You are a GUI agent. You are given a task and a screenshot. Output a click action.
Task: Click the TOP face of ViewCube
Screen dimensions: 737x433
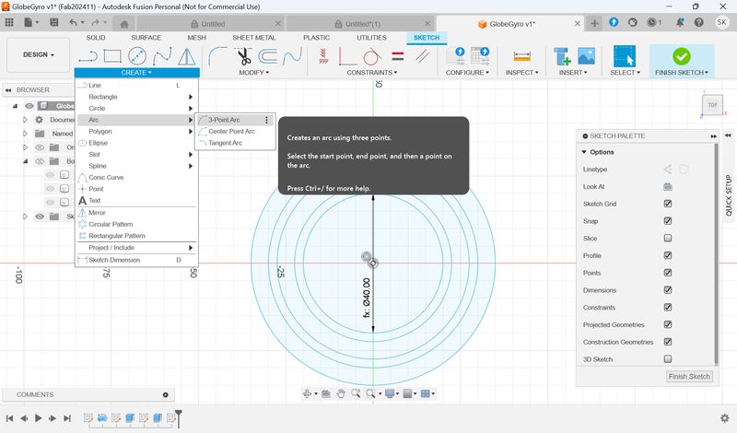click(712, 105)
